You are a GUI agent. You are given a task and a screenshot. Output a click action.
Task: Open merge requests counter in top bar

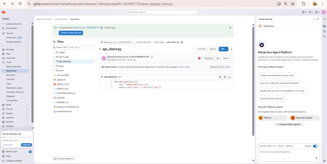[311, 12]
